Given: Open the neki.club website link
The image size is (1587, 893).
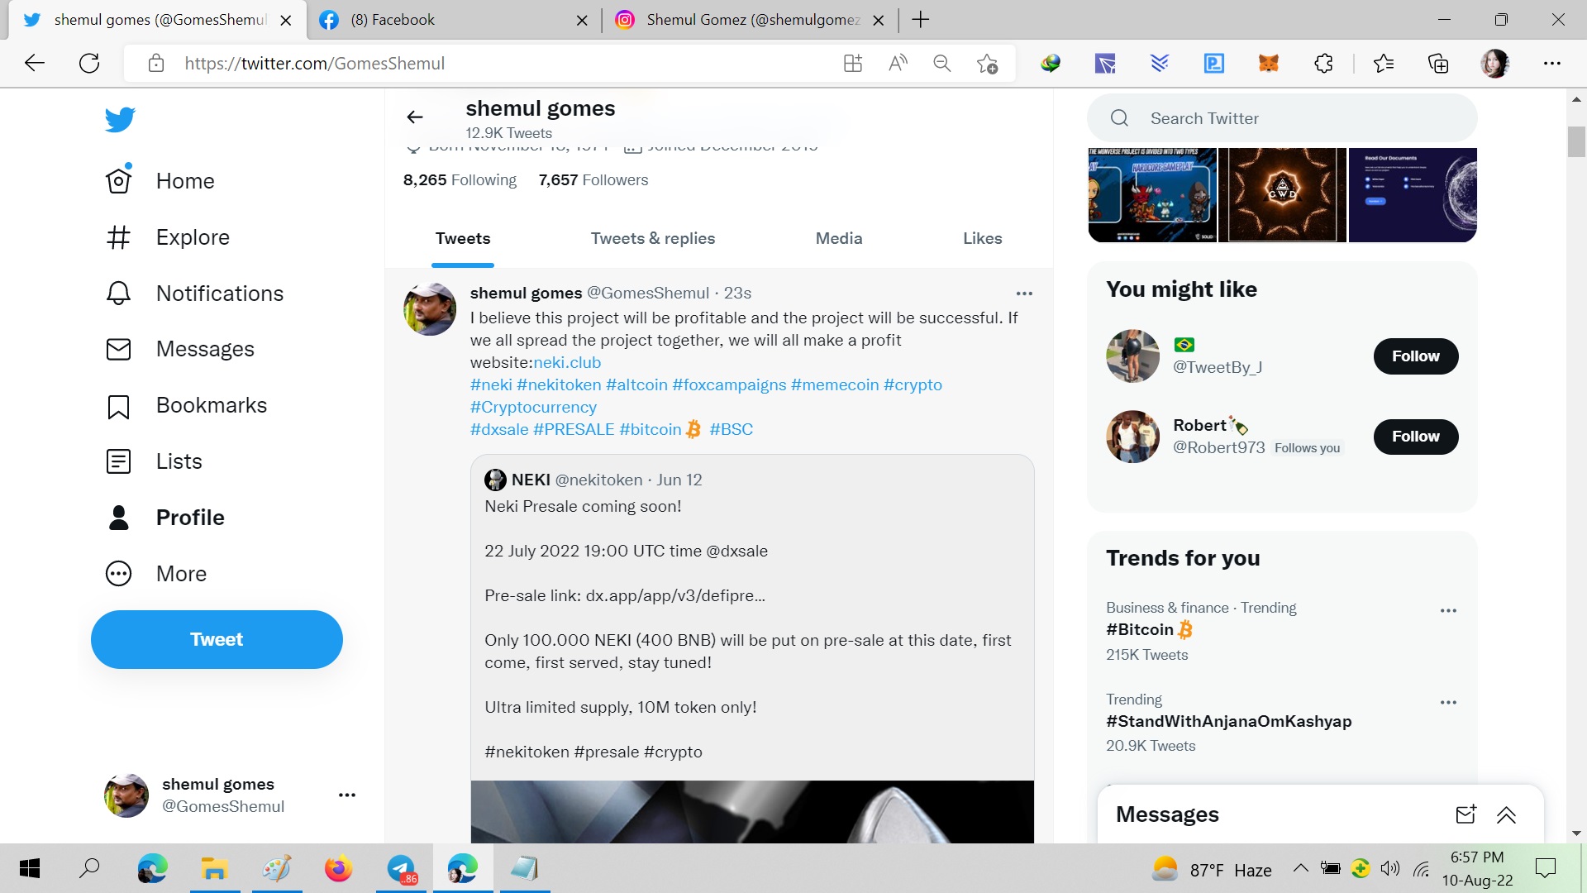Looking at the screenshot, I should tap(567, 363).
